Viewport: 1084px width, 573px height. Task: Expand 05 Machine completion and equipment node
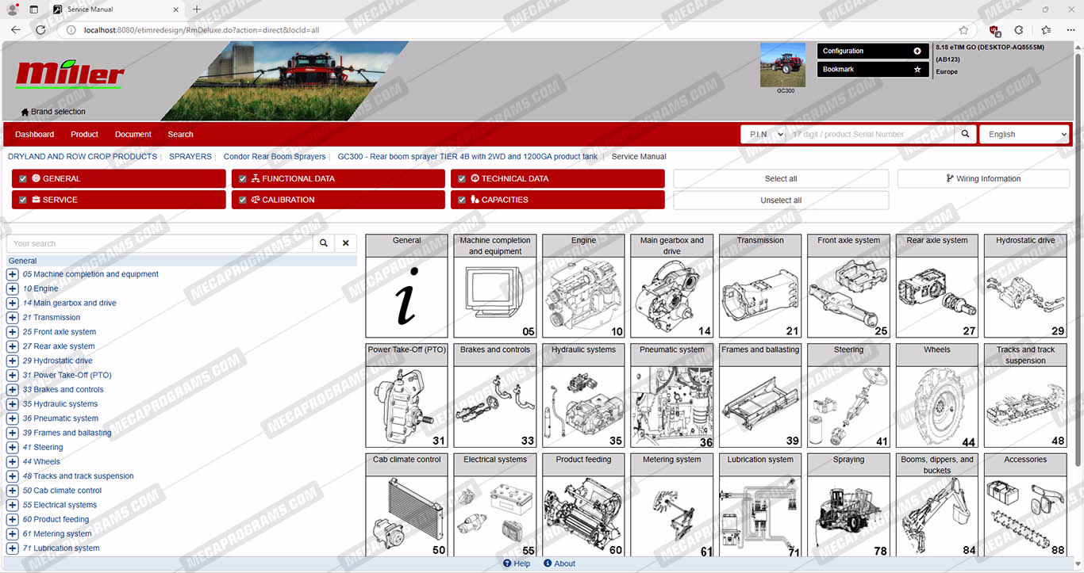click(x=12, y=274)
